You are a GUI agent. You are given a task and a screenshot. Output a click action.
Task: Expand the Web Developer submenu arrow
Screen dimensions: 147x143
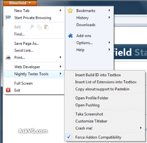tap(60, 66)
